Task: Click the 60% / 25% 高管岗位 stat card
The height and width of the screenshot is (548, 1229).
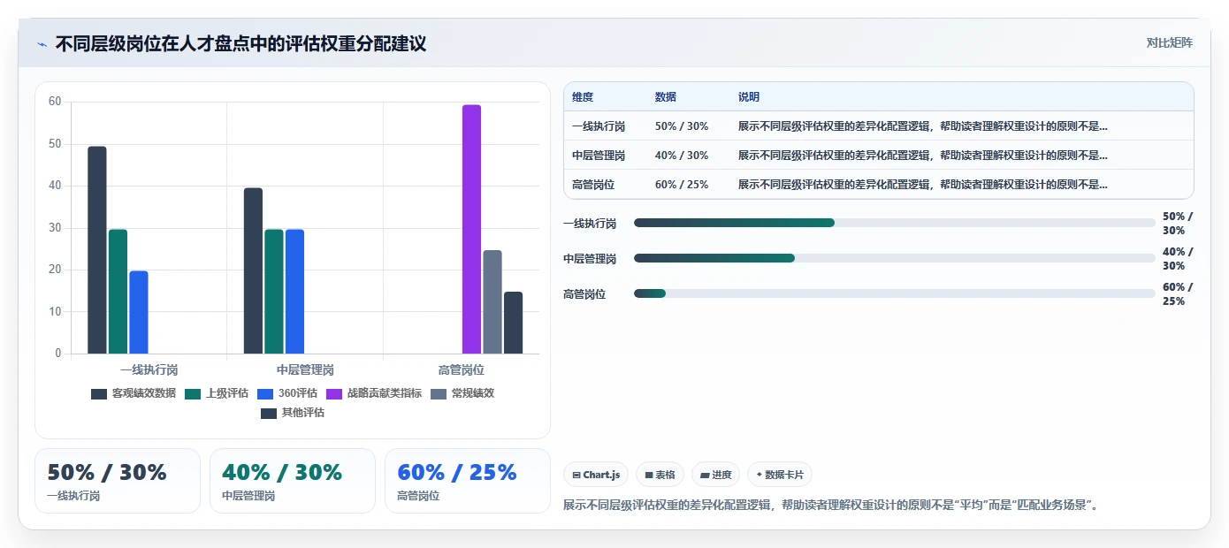Action: click(x=468, y=481)
